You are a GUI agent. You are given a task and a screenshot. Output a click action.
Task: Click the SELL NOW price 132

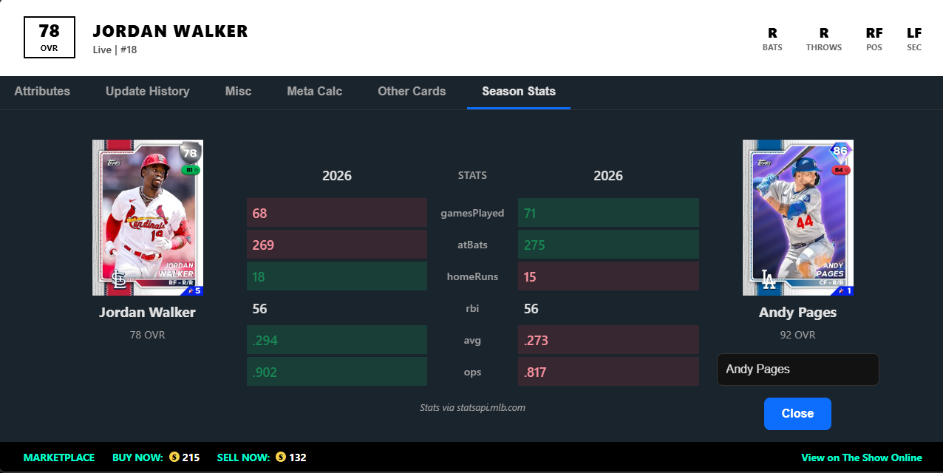[298, 457]
